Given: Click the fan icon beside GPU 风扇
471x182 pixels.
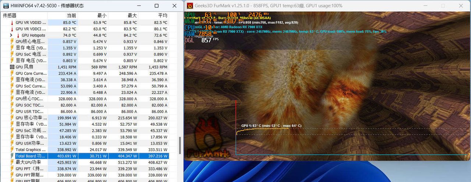Looking at the screenshot, I should 12,67.
